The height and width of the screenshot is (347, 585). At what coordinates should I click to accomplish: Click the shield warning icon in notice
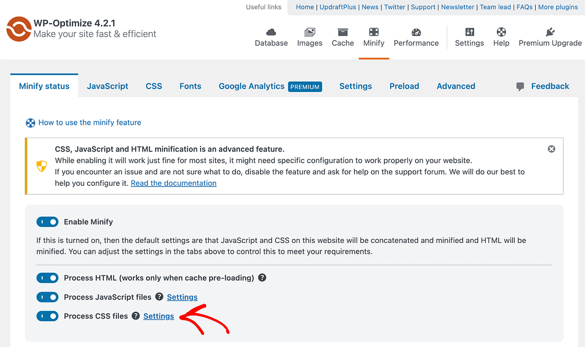41,166
